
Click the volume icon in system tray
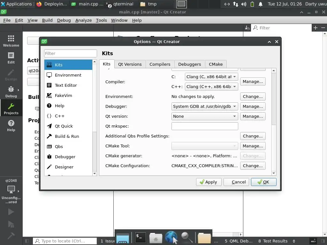(x=244, y=4)
